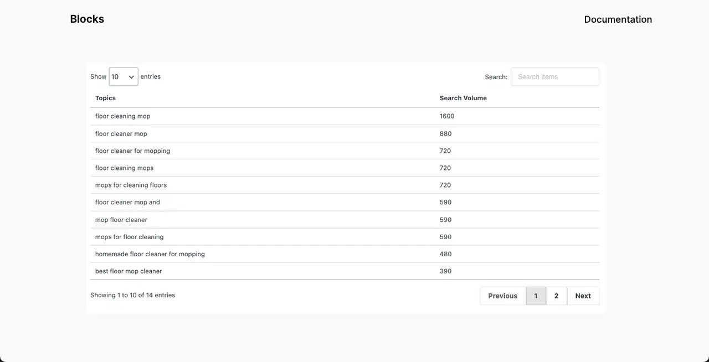Click the 1600 search volume value
The image size is (709, 362).
click(447, 116)
